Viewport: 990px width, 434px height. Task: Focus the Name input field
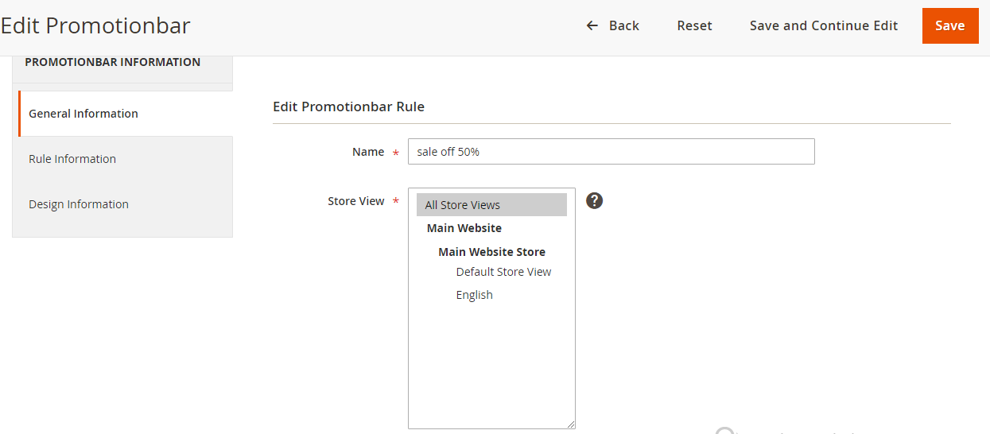pyautogui.click(x=611, y=152)
